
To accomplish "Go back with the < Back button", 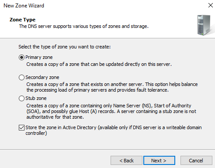I will click(126, 161).
